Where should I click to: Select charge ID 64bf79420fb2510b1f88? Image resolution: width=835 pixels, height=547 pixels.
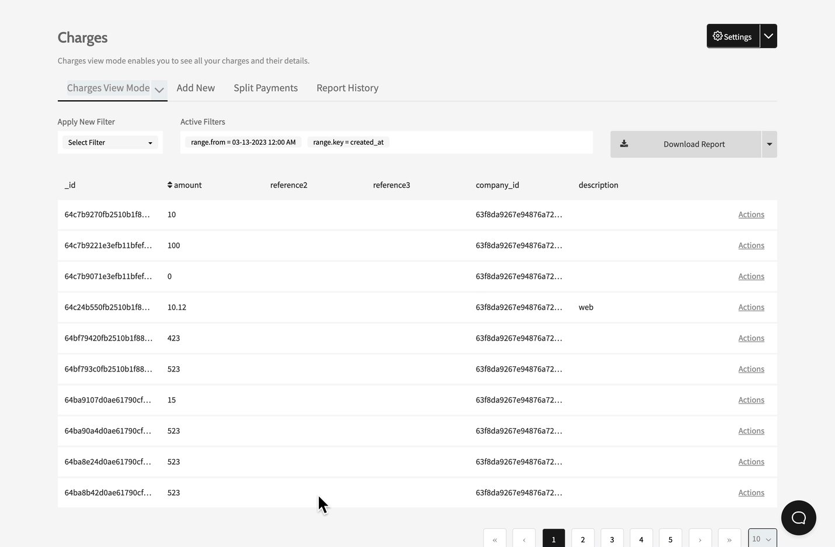(x=109, y=338)
